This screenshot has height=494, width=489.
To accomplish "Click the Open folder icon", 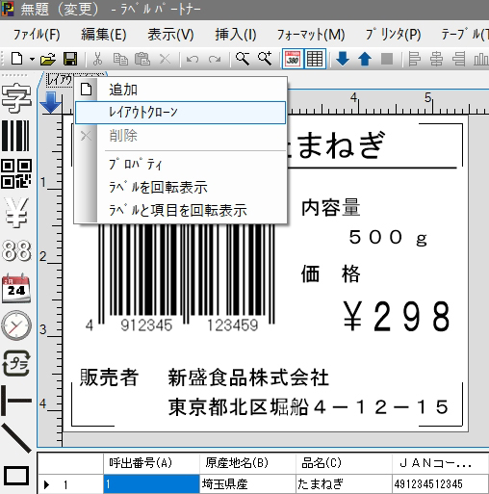I will (48, 59).
